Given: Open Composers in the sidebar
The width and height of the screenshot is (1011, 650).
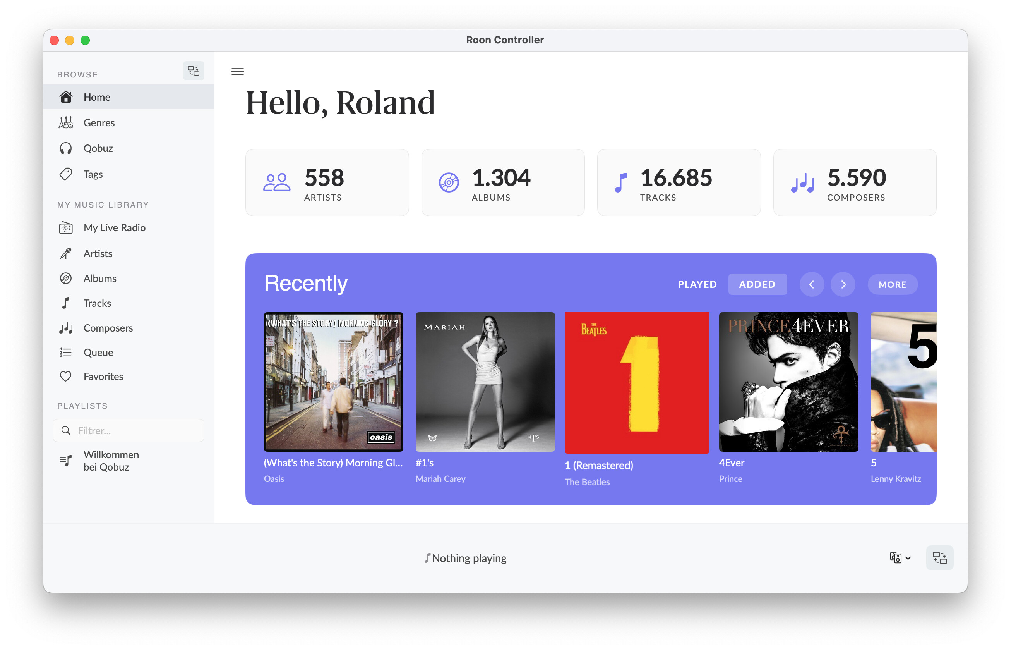Looking at the screenshot, I should click(108, 328).
